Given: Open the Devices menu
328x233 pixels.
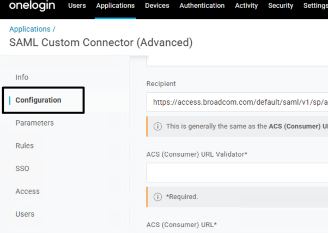Looking at the screenshot, I should point(157,6).
